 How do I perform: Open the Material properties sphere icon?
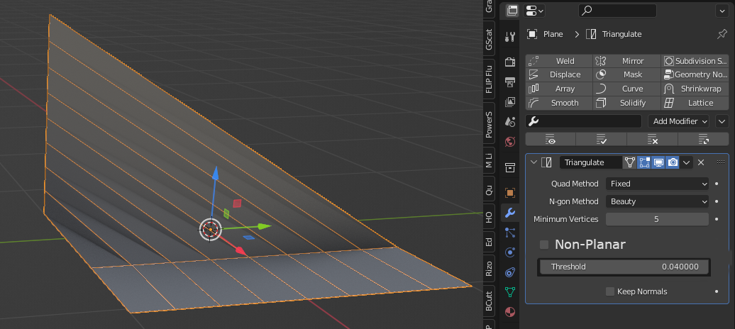(x=510, y=312)
